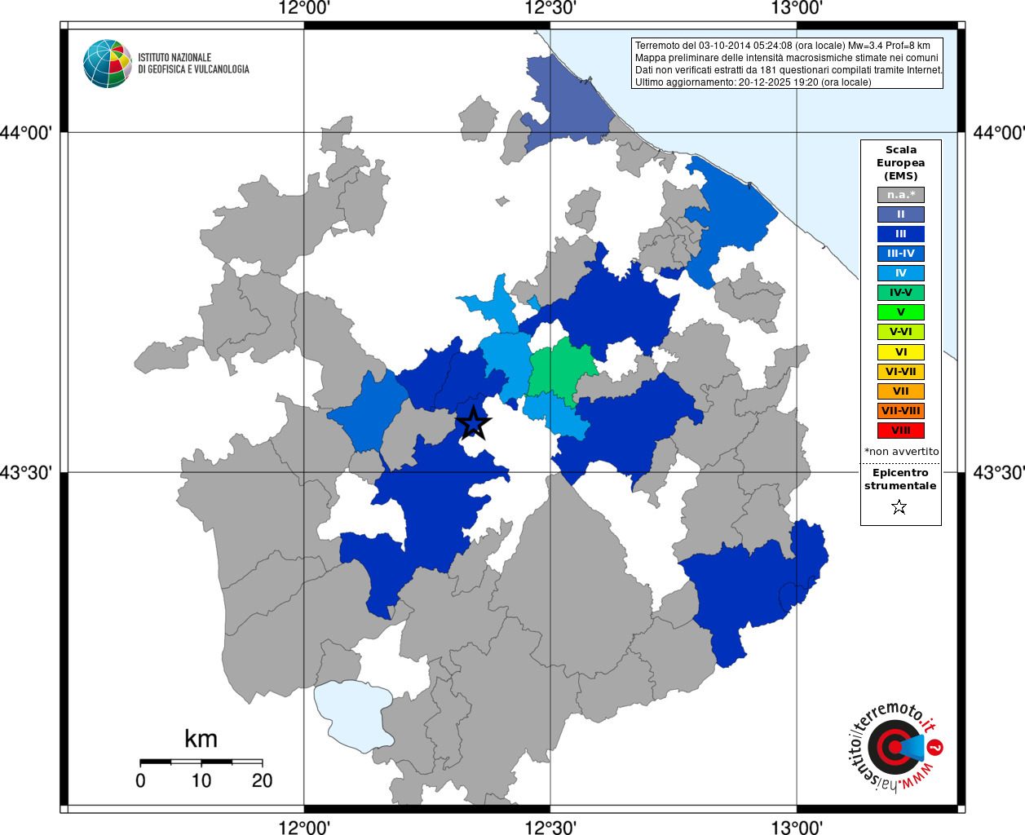Viewport: 1025px width, 835px height.
Task: Click the 'ISTITUTO NAZIONALE DI GEOFISICA' text
Action: tap(193, 64)
